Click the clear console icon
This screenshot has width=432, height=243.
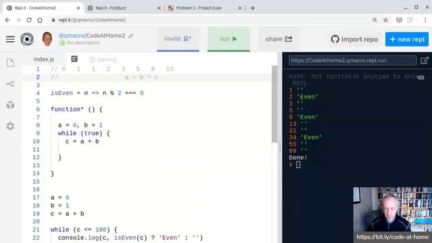coord(421,78)
